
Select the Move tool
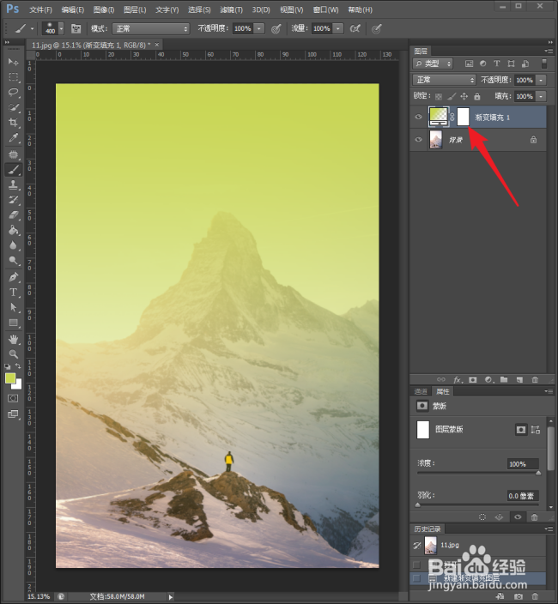pyautogui.click(x=13, y=62)
